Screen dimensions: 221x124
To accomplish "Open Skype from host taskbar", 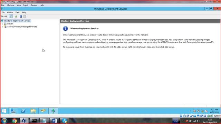I will (x=65, y=121).
